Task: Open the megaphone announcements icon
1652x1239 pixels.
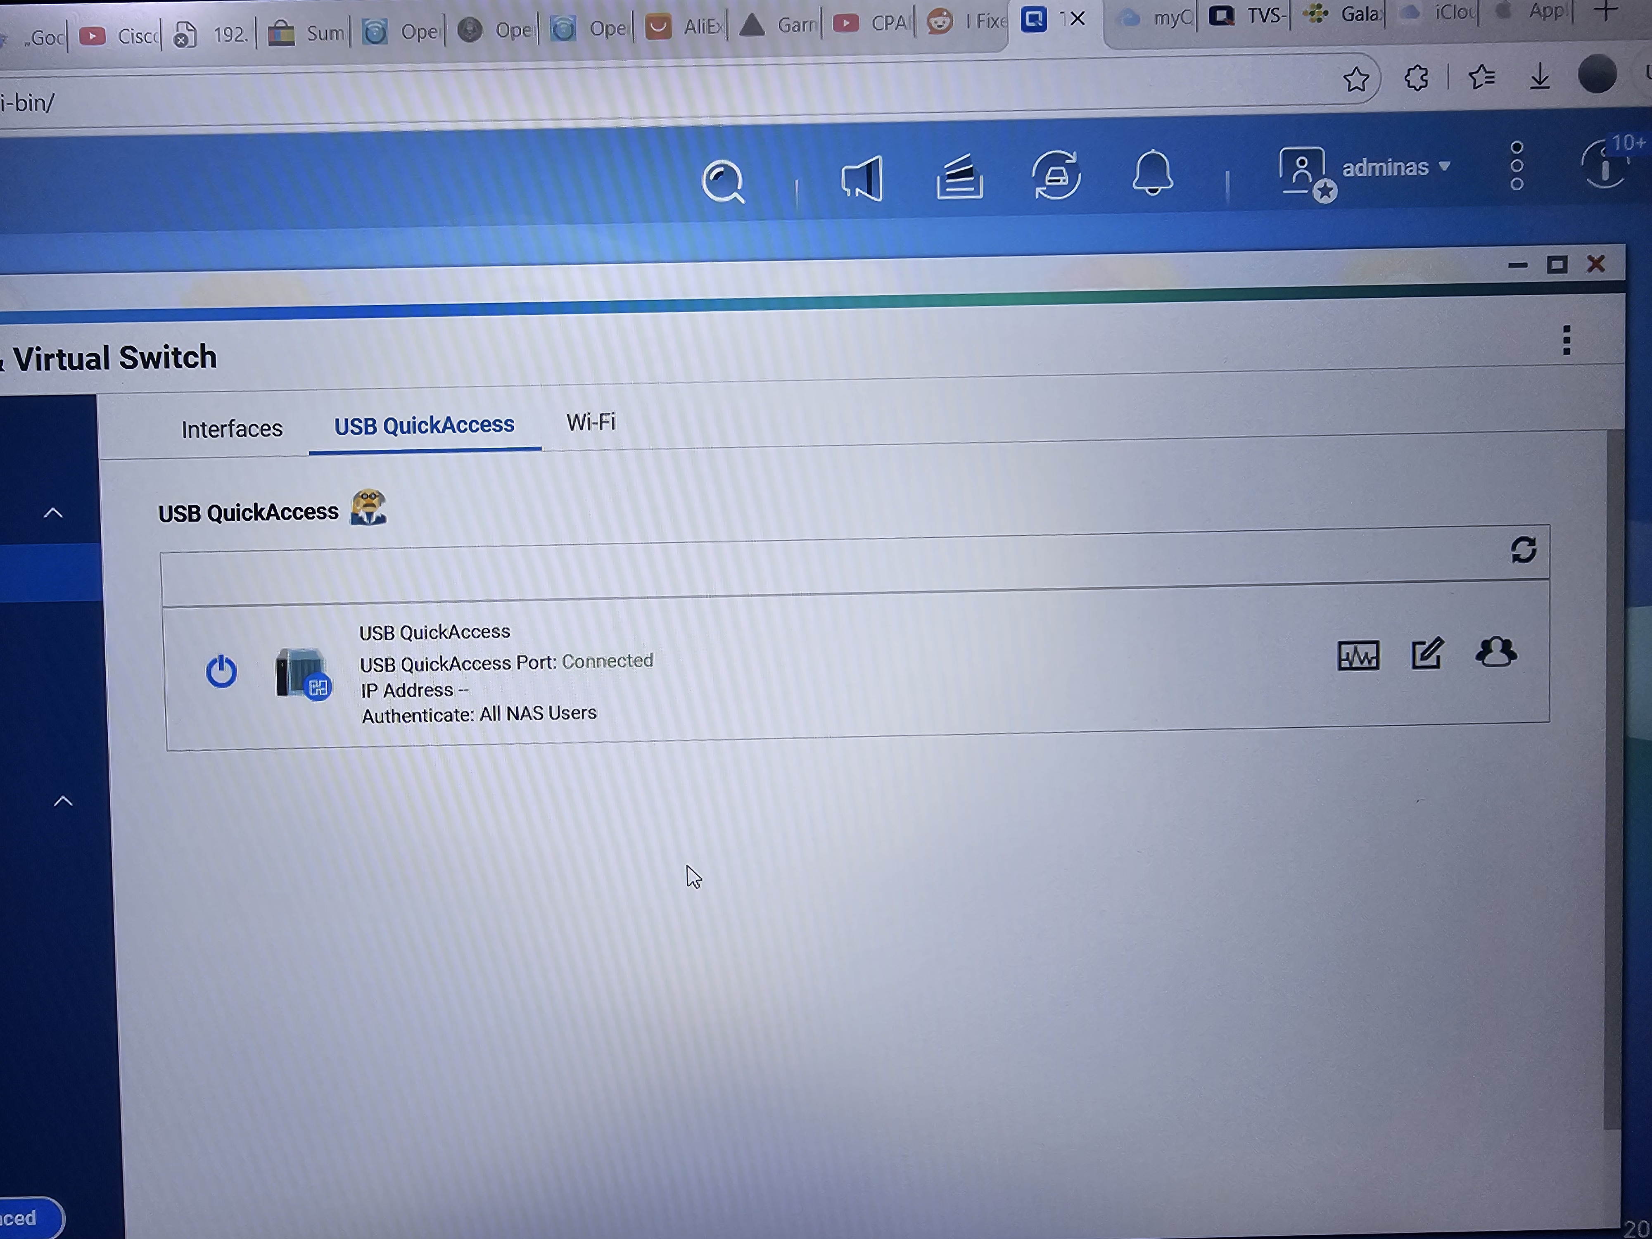Action: [x=863, y=178]
